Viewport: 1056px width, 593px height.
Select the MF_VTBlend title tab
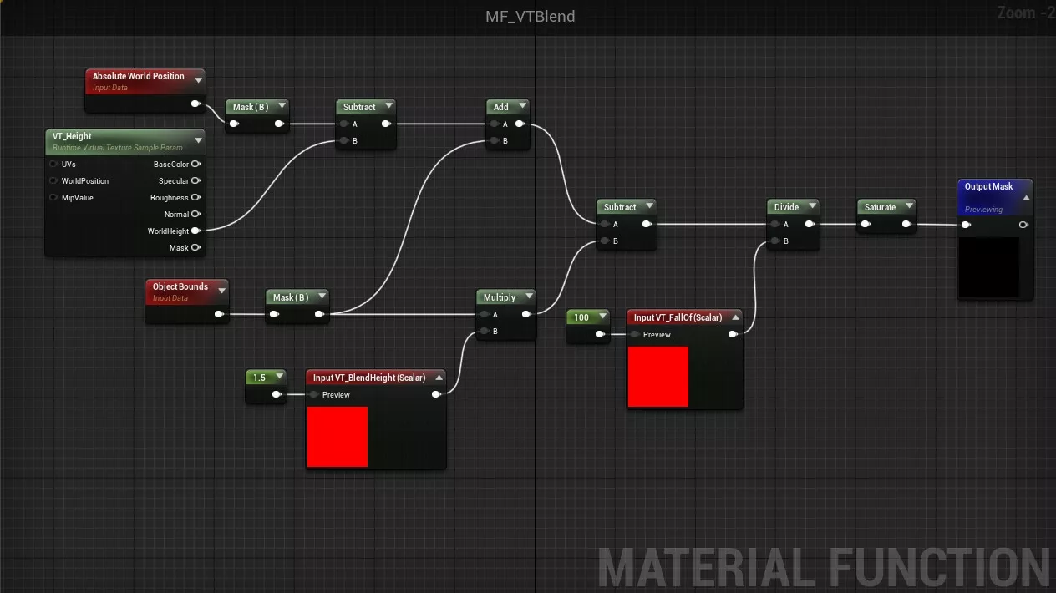530,17
